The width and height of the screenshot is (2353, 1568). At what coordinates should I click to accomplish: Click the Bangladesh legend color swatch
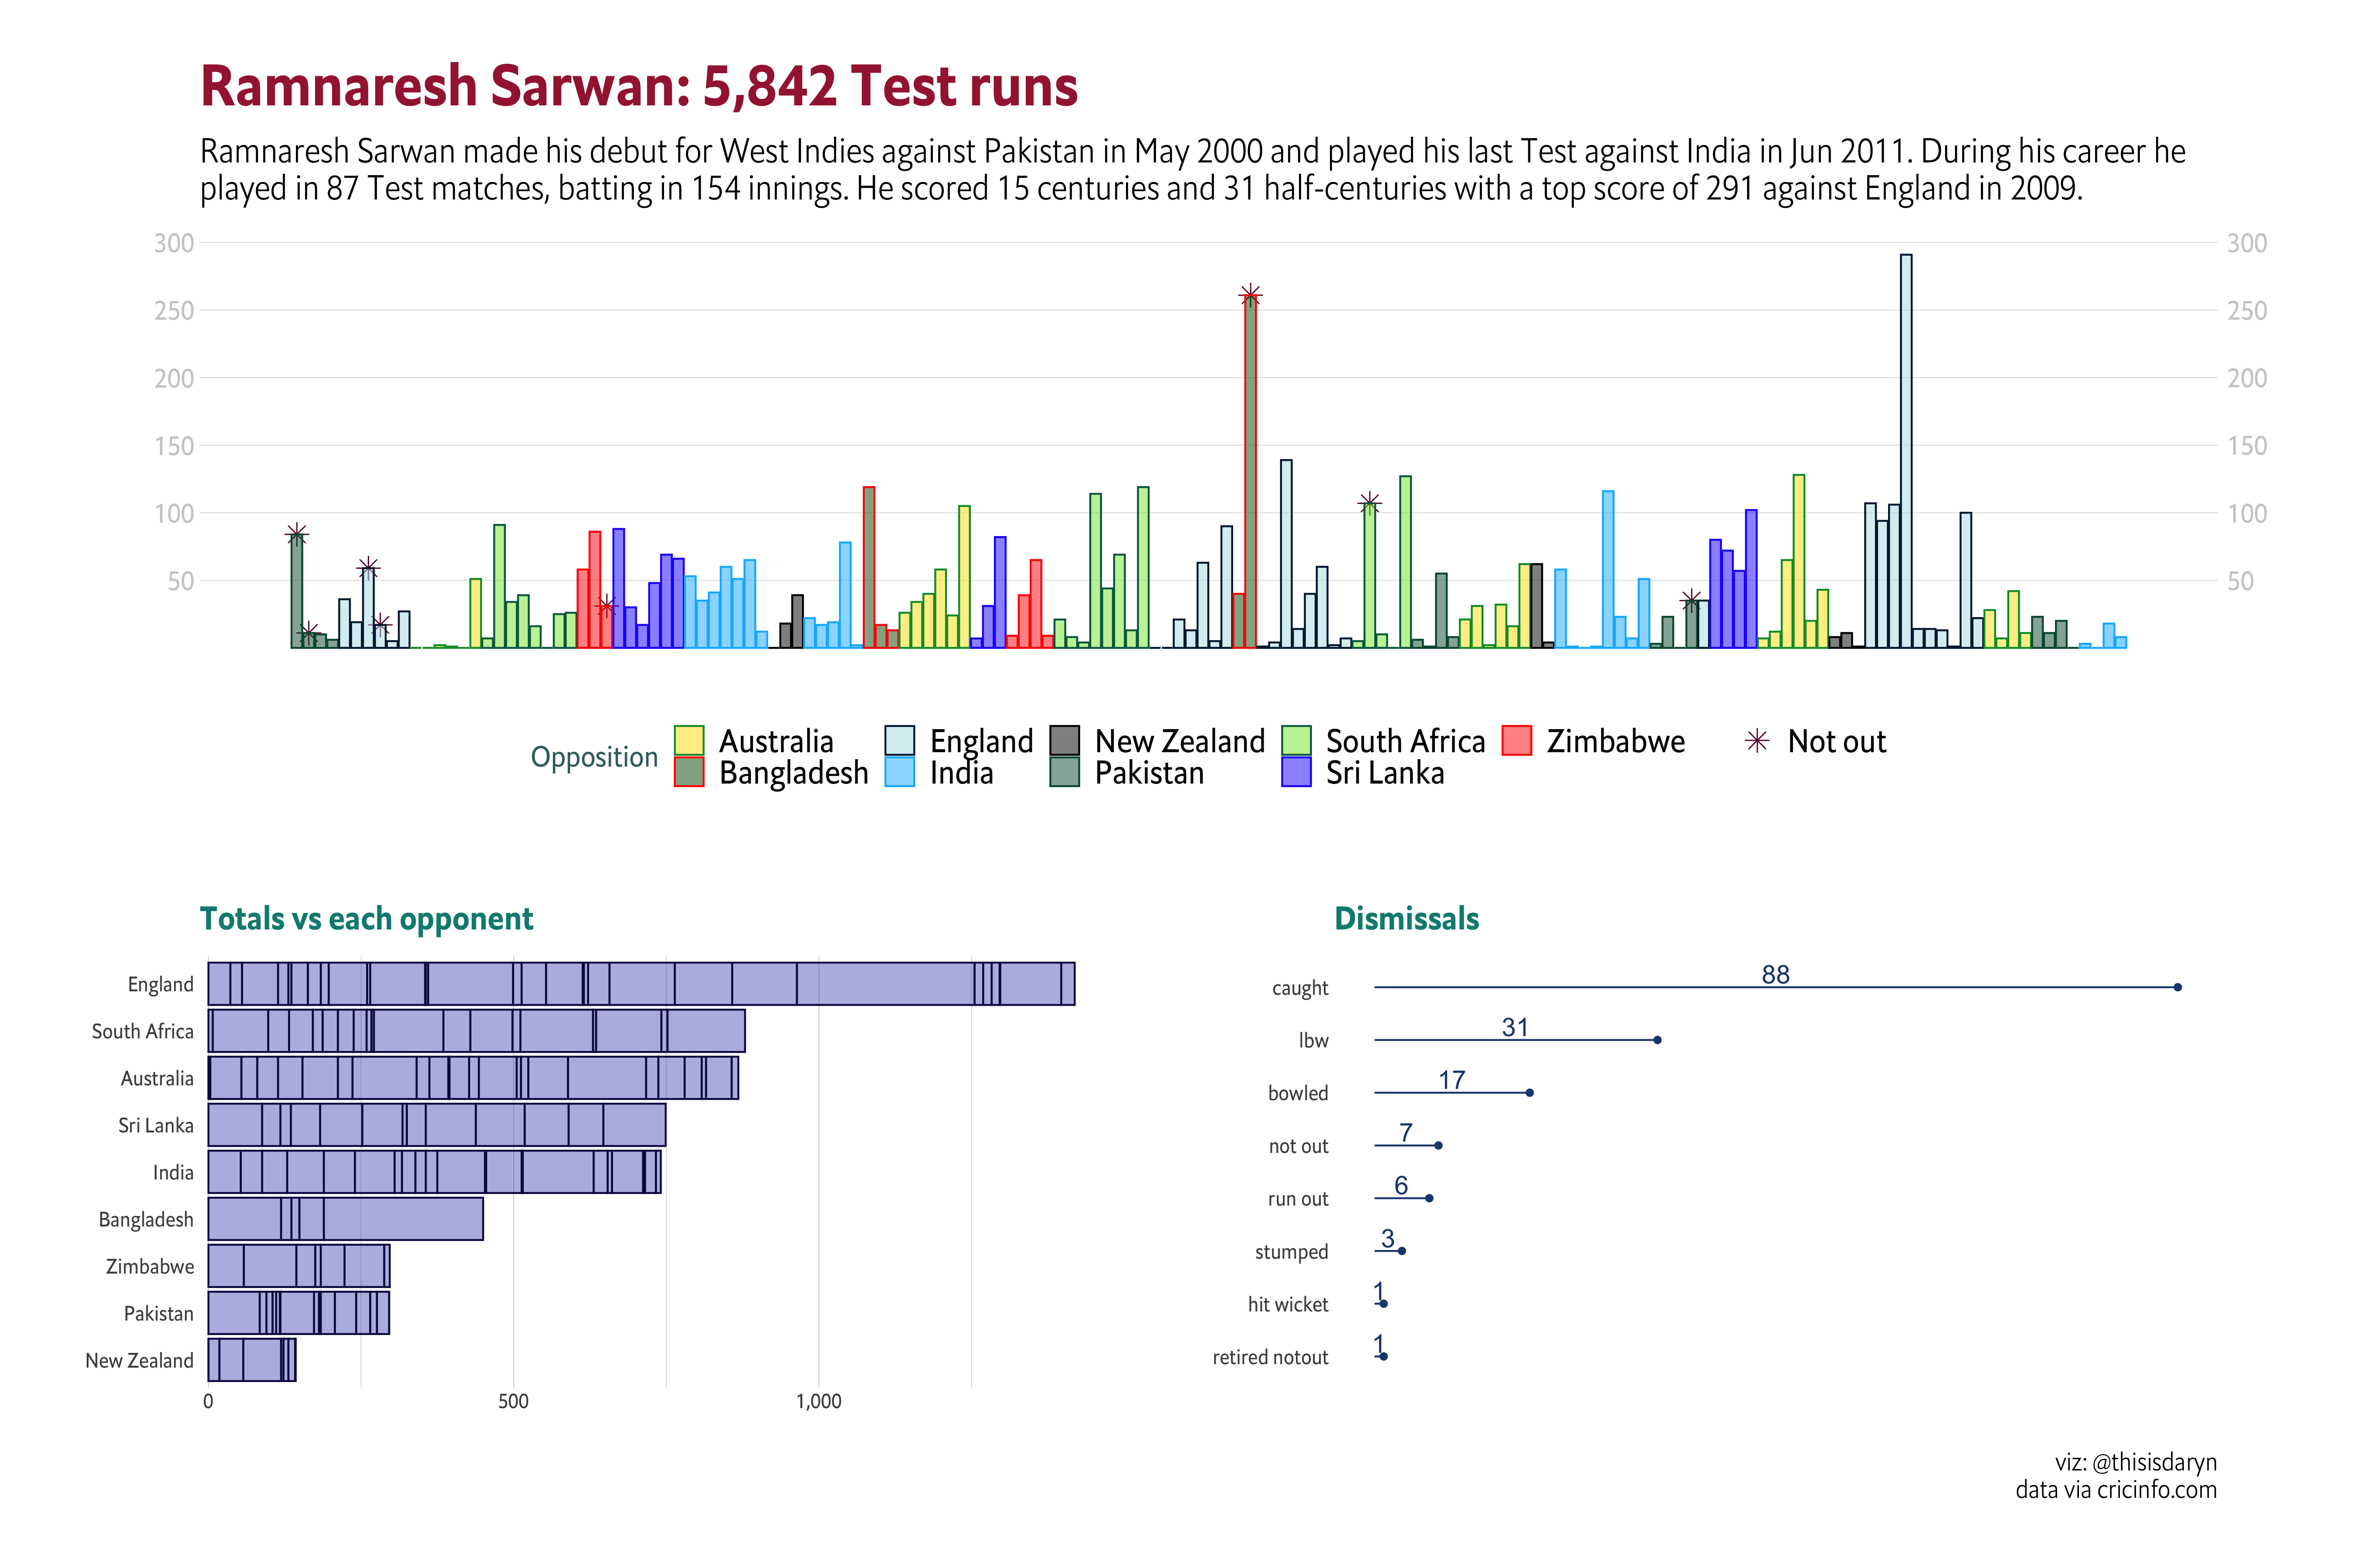(x=688, y=772)
